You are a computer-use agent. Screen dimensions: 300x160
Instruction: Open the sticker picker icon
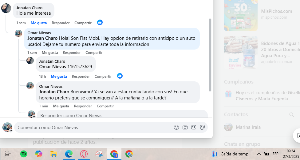point(203,127)
